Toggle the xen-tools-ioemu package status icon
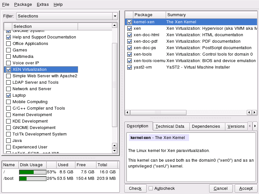The height and width of the screenshot is (194, 259). click(129, 61)
